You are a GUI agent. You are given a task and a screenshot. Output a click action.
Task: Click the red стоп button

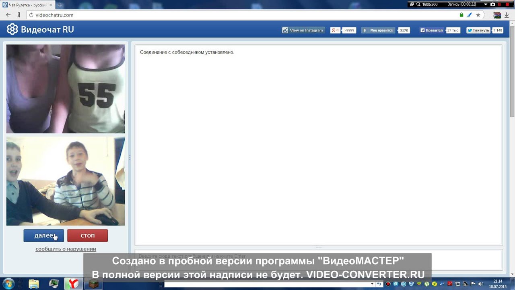[x=87, y=236]
